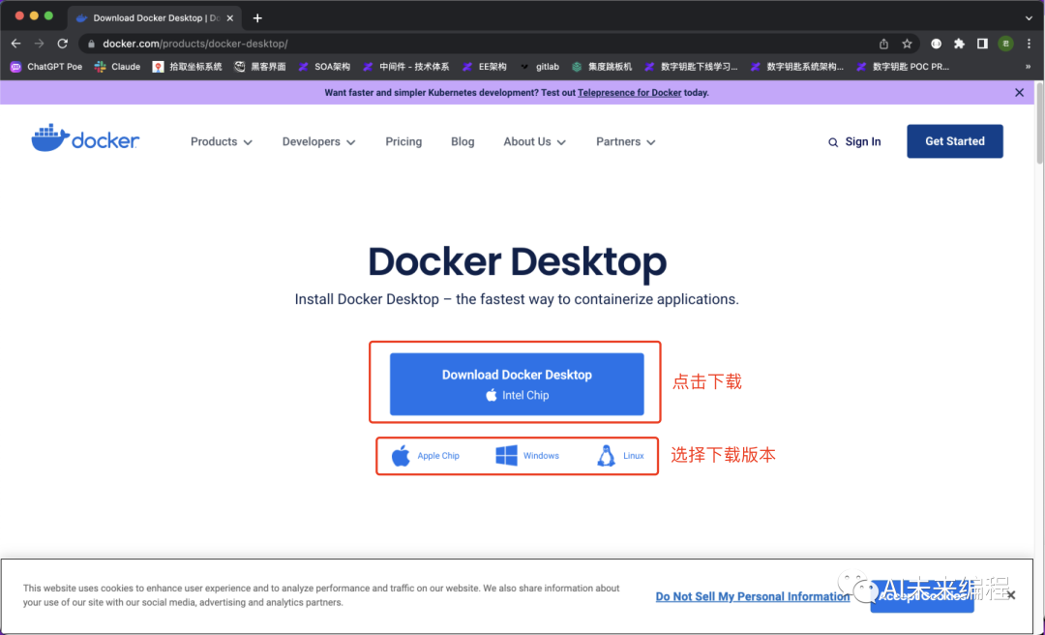1045x635 pixels.
Task: Open a new browser tab with plus
Action: coord(257,18)
